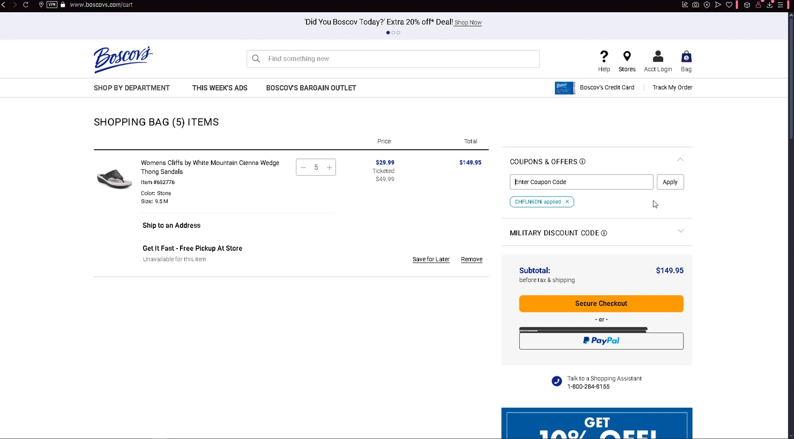Click the phone Shopping Assistant icon
This screenshot has width=794, height=439.
(x=556, y=381)
